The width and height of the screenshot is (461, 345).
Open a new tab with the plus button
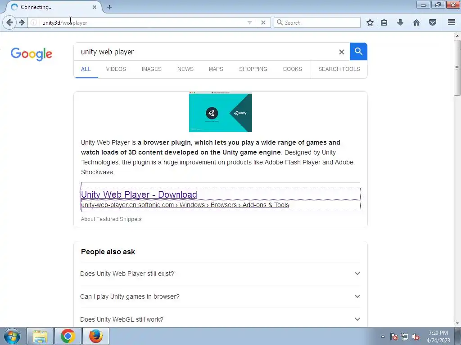click(109, 7)
